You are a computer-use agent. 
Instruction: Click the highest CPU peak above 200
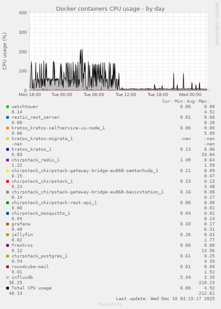click(81, 50)
